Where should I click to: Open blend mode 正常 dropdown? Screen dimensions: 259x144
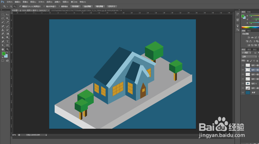249,57
